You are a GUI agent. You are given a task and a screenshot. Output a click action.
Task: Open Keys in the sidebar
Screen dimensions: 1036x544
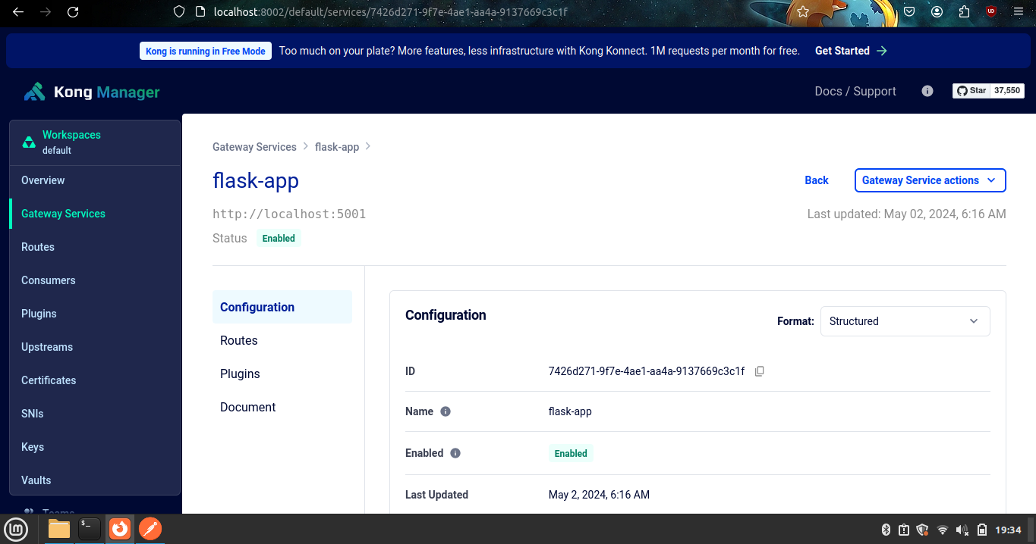(95, 447)
